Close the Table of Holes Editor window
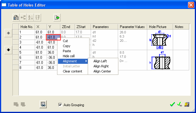The image size is (196, 113). [x=191, y=5]
